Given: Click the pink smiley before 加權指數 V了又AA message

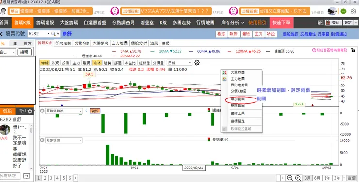Looking at the screenshot, I should (x=114, y=11).
